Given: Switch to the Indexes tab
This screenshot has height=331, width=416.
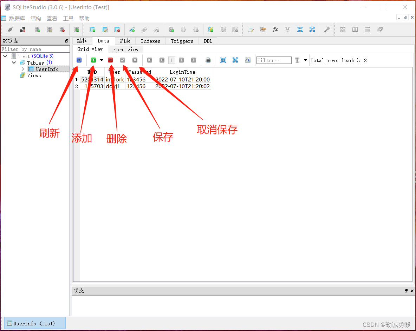Looking at the screenshot, I should coord(150,41).
